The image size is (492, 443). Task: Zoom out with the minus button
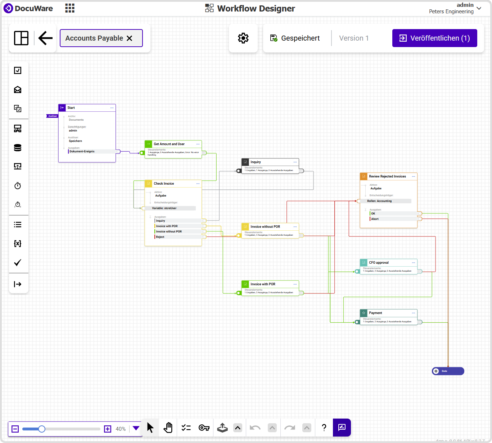[x=15, y=429]
